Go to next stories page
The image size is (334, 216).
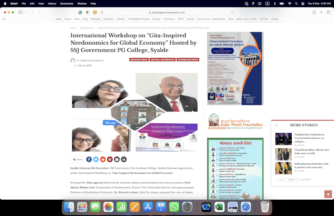click(292, 179)
